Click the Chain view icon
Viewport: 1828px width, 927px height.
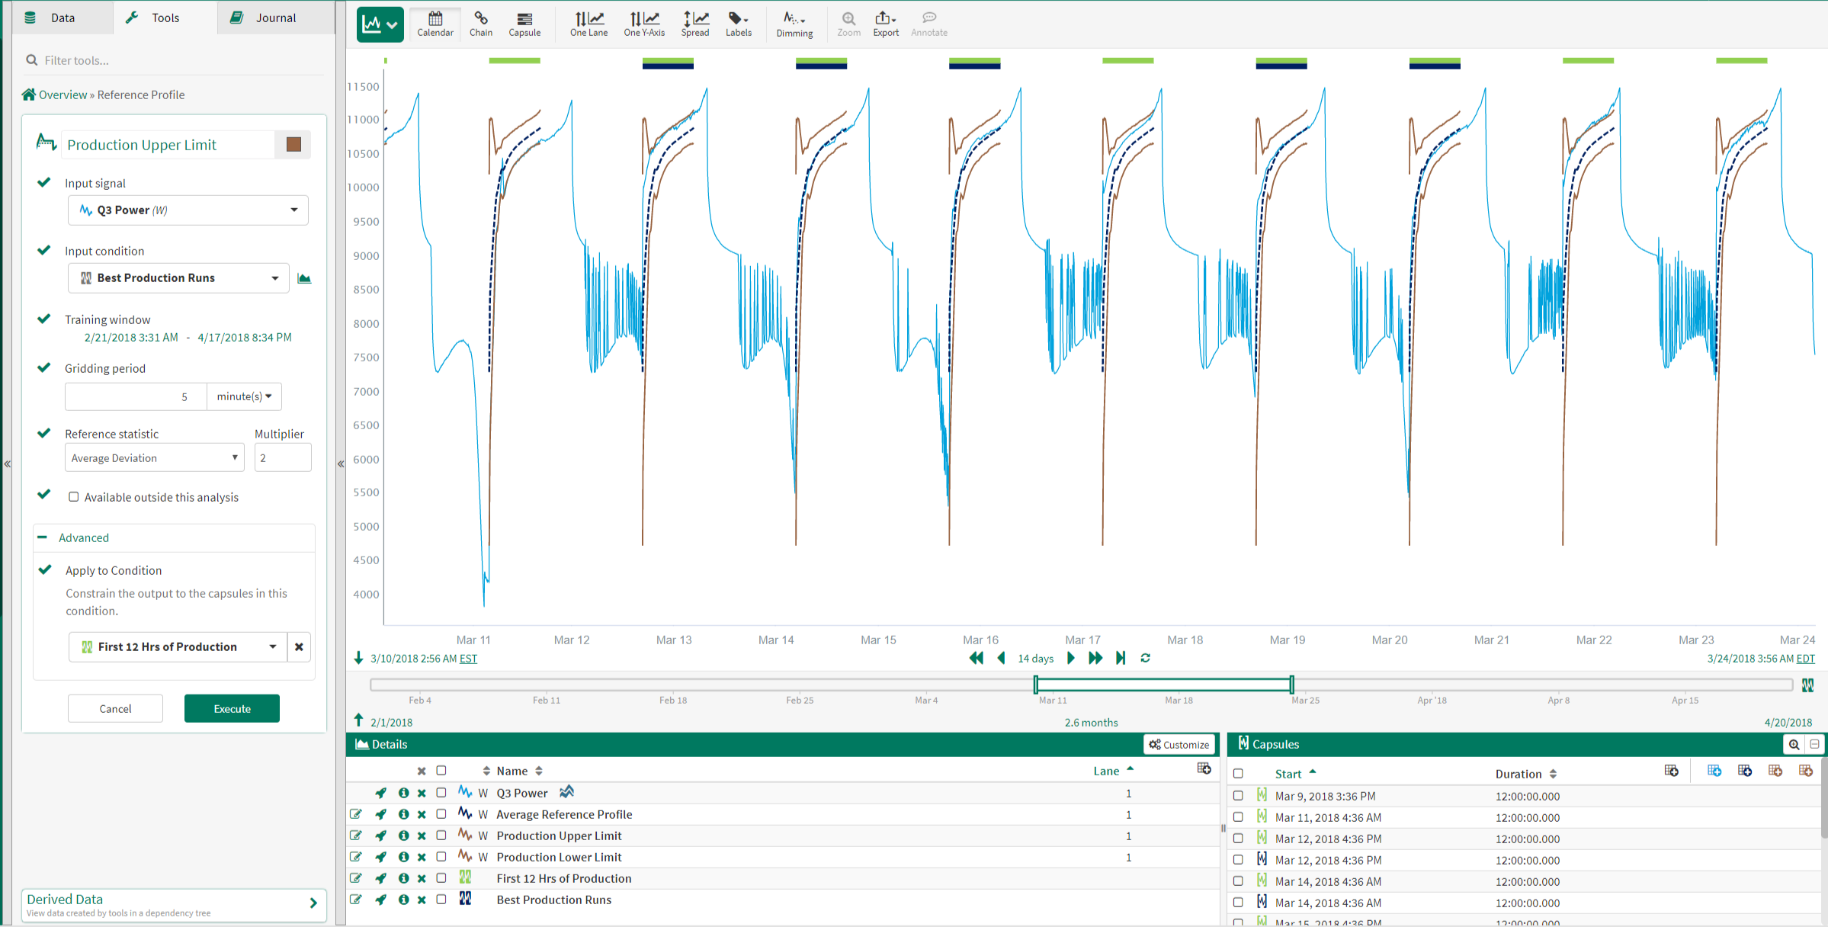point(480,24)
